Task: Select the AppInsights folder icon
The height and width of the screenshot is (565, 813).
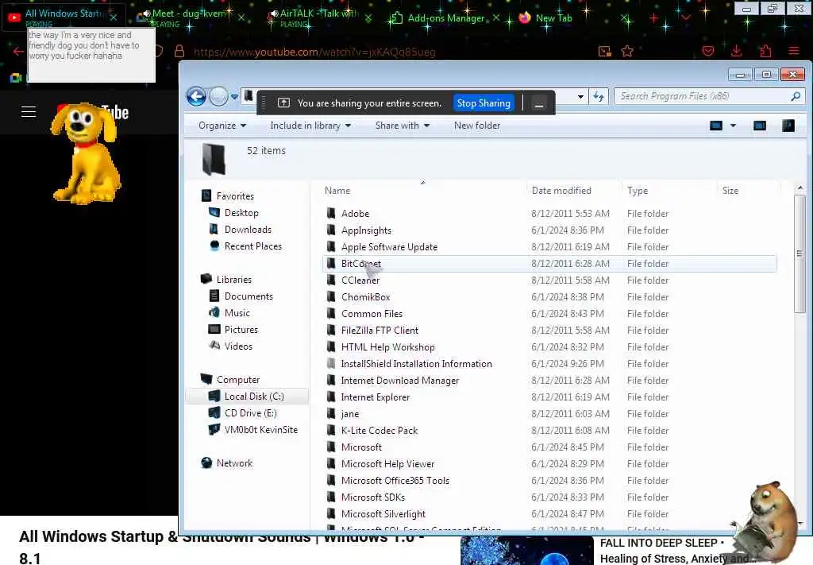Action: point(331,230)
